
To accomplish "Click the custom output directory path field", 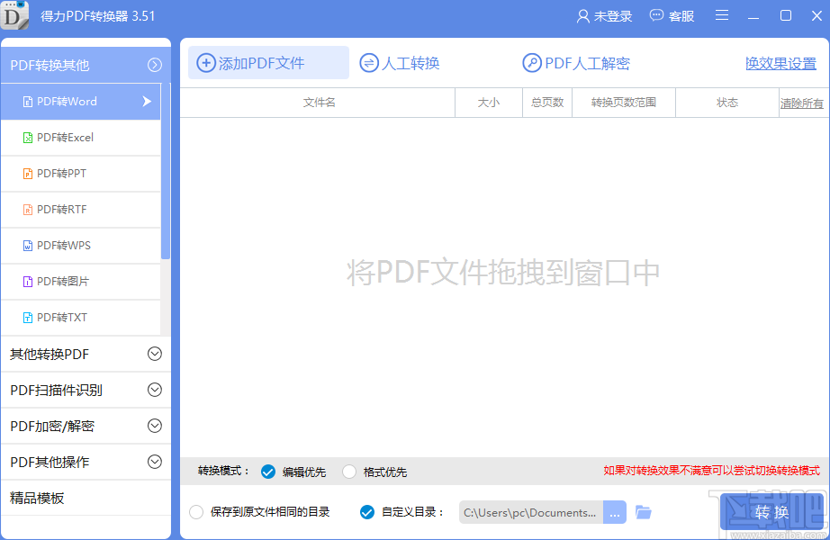I will [531, 511].
